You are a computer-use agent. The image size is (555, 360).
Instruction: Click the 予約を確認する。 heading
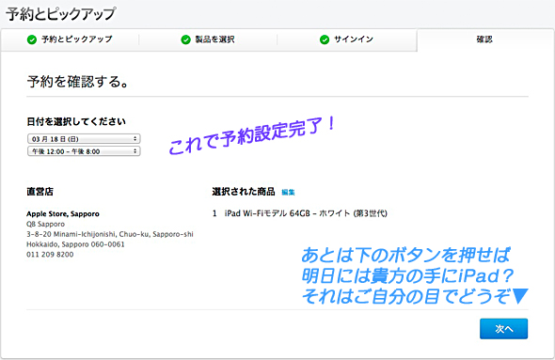(78, 82)
